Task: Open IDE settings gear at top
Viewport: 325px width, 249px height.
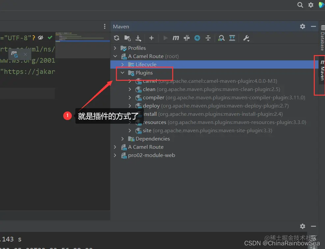Action: [311, 5]
